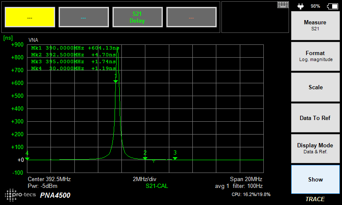342x205 pixels.
Task: Click the Center 392.5MHz frequency label
Action: 49,179
